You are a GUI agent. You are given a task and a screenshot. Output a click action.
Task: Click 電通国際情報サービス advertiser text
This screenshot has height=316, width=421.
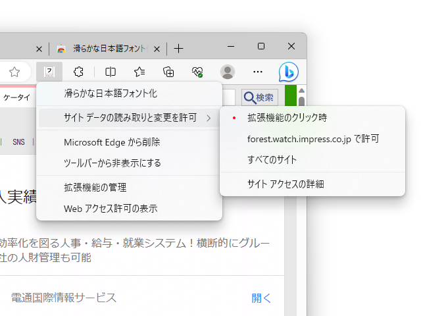(x=64, y=298)
